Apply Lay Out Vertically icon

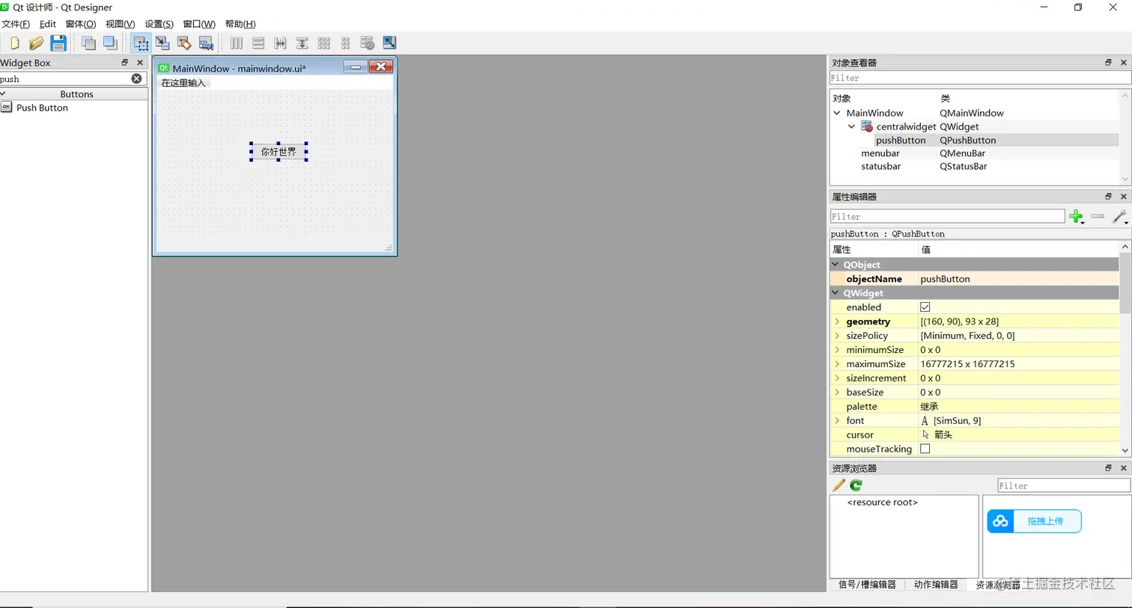click(x=258, y=43)
